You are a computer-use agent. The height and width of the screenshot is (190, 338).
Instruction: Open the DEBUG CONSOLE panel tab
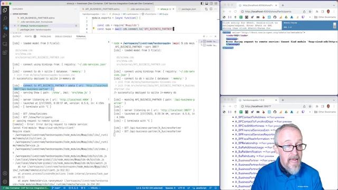[63, 36]
